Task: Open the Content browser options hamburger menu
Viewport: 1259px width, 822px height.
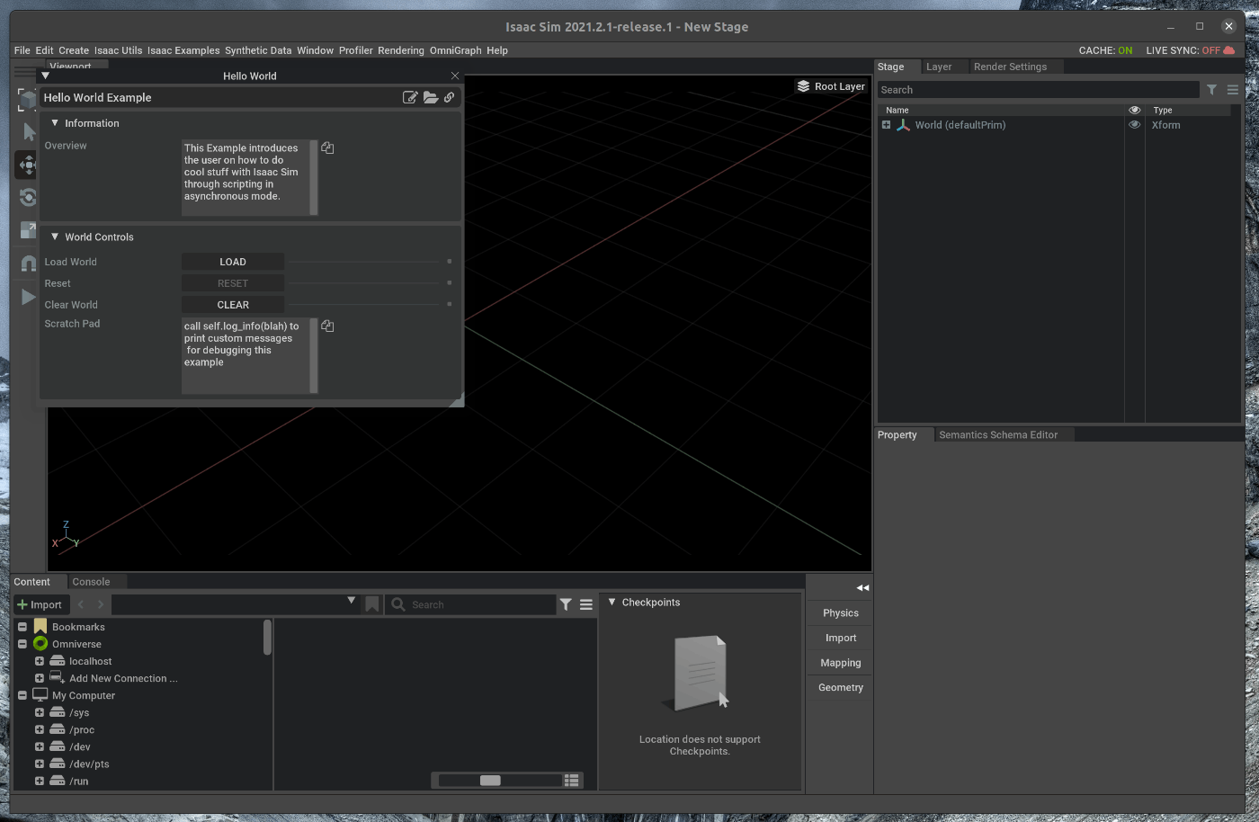Action: [586, 604]
